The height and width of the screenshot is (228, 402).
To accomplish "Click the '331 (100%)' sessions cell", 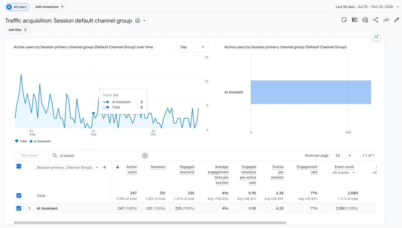I will 156,208.
